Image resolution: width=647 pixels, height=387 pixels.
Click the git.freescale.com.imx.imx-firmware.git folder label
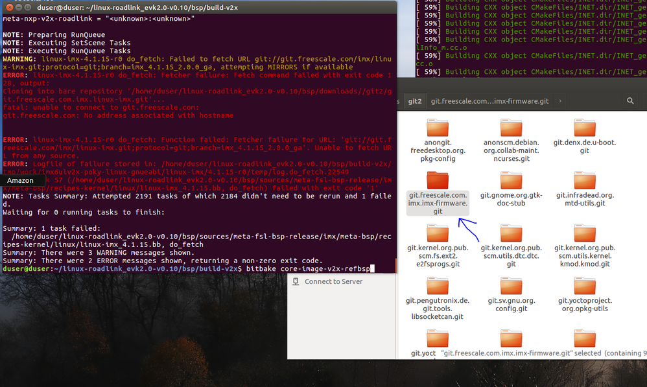pos(438,203)
